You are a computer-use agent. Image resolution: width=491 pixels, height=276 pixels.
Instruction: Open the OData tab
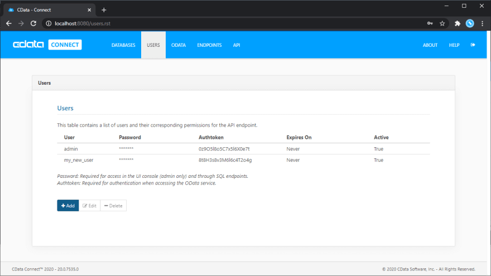(x=179, y=45)
